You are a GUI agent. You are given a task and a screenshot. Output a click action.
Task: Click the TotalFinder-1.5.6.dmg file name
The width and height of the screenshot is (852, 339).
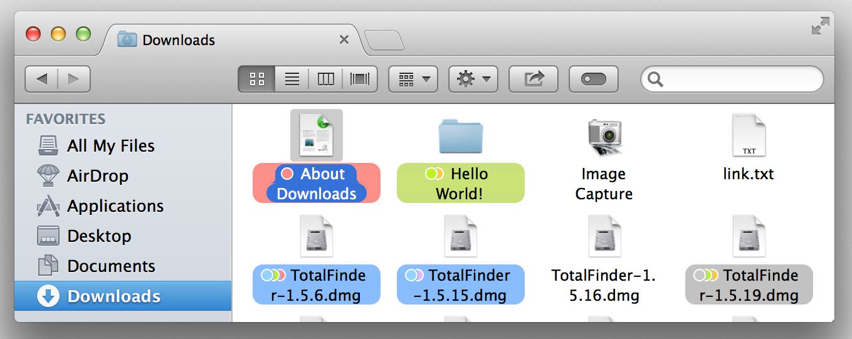tap(317, 284)
